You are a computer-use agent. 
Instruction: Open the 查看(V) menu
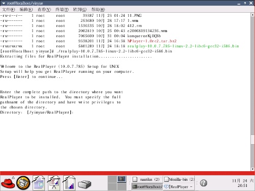[x=44, y=10]
